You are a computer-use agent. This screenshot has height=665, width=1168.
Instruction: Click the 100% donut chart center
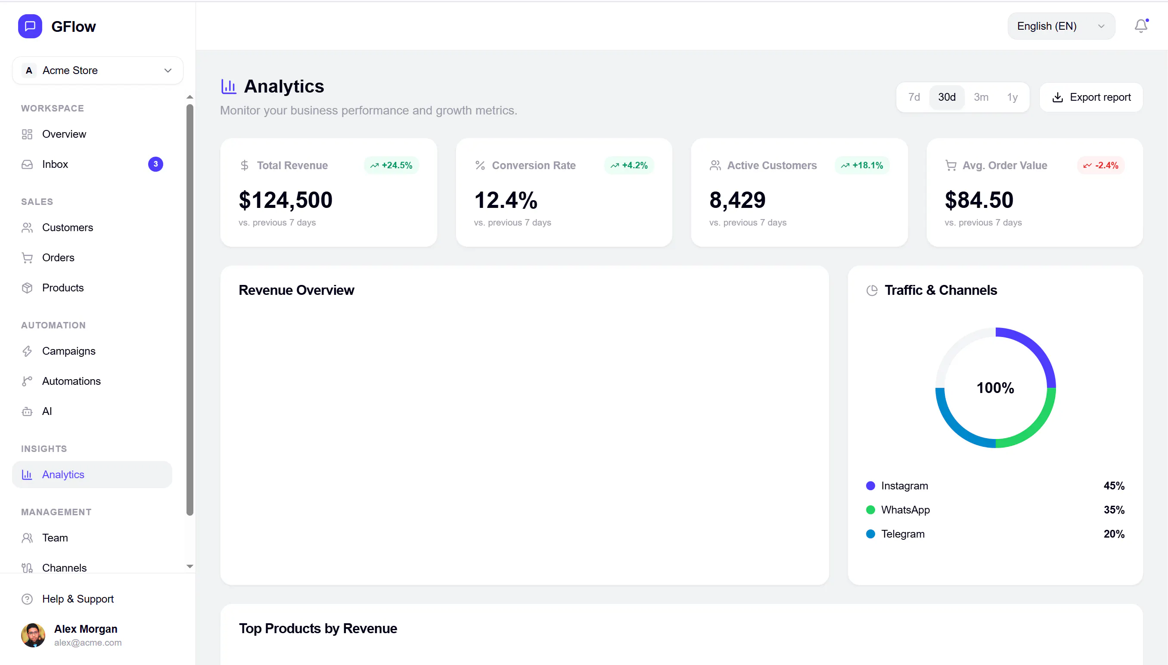point(995,388)
